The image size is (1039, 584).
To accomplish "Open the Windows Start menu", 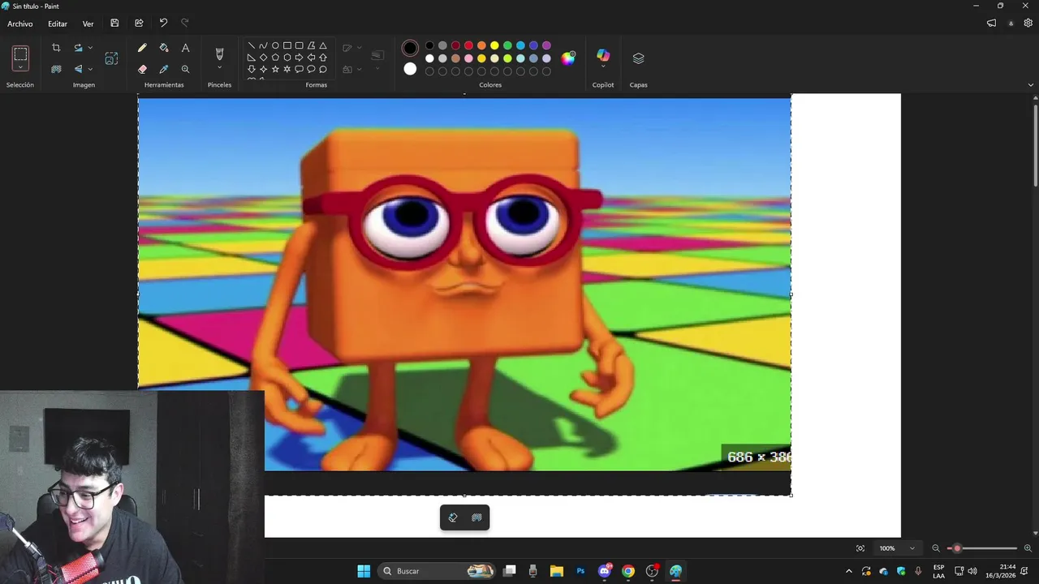I will coord(364,571).
